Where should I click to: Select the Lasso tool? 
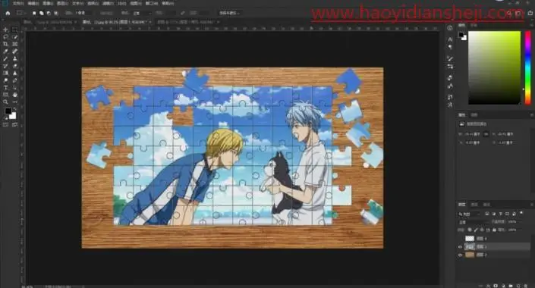pos(5,37)
